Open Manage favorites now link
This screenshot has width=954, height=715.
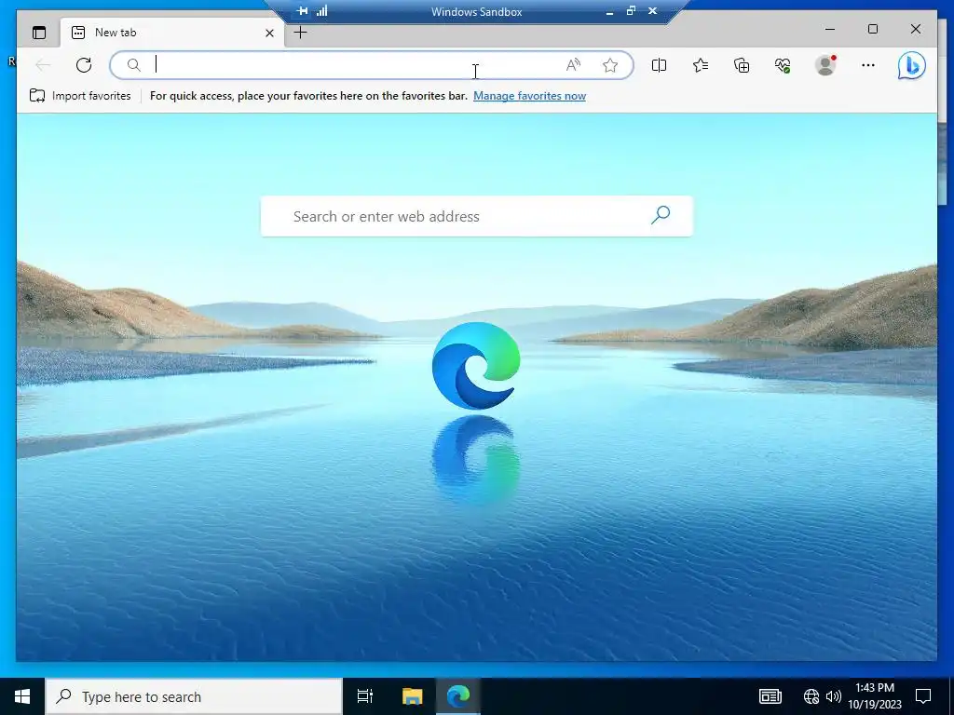[529, 96]
